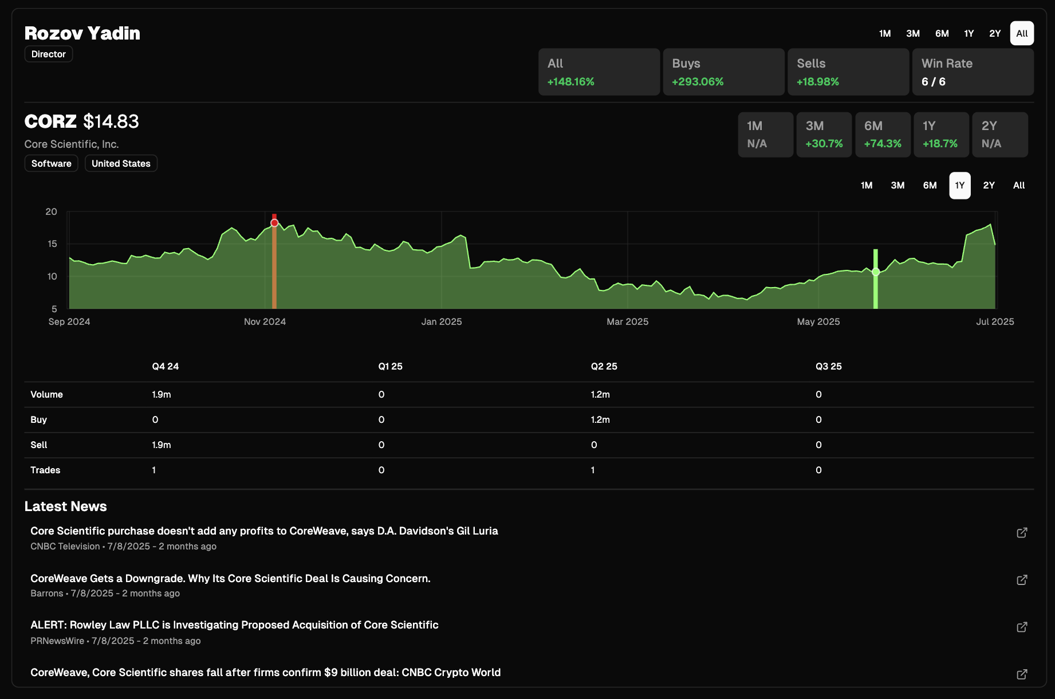Click the Q4 24 Sell value 1.9m
This screenshot has width=1055, height=699.
162,445
